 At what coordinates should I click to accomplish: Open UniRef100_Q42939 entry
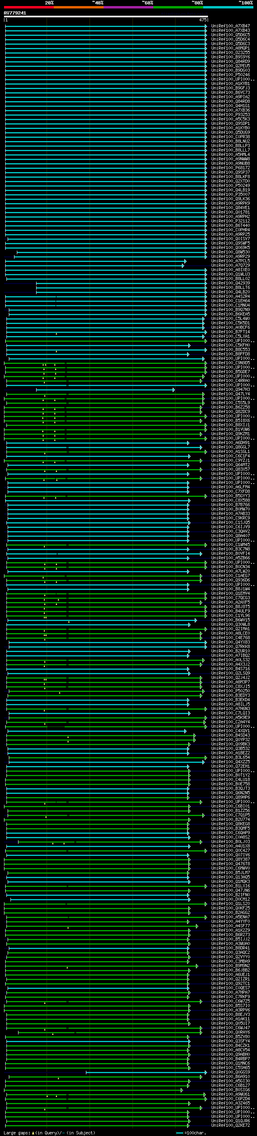[230, 283]
